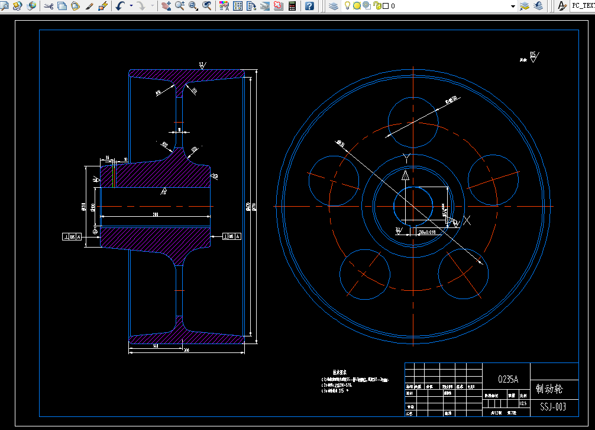
Task: Click the Paste clipboard icon
Action: (76, 6)
